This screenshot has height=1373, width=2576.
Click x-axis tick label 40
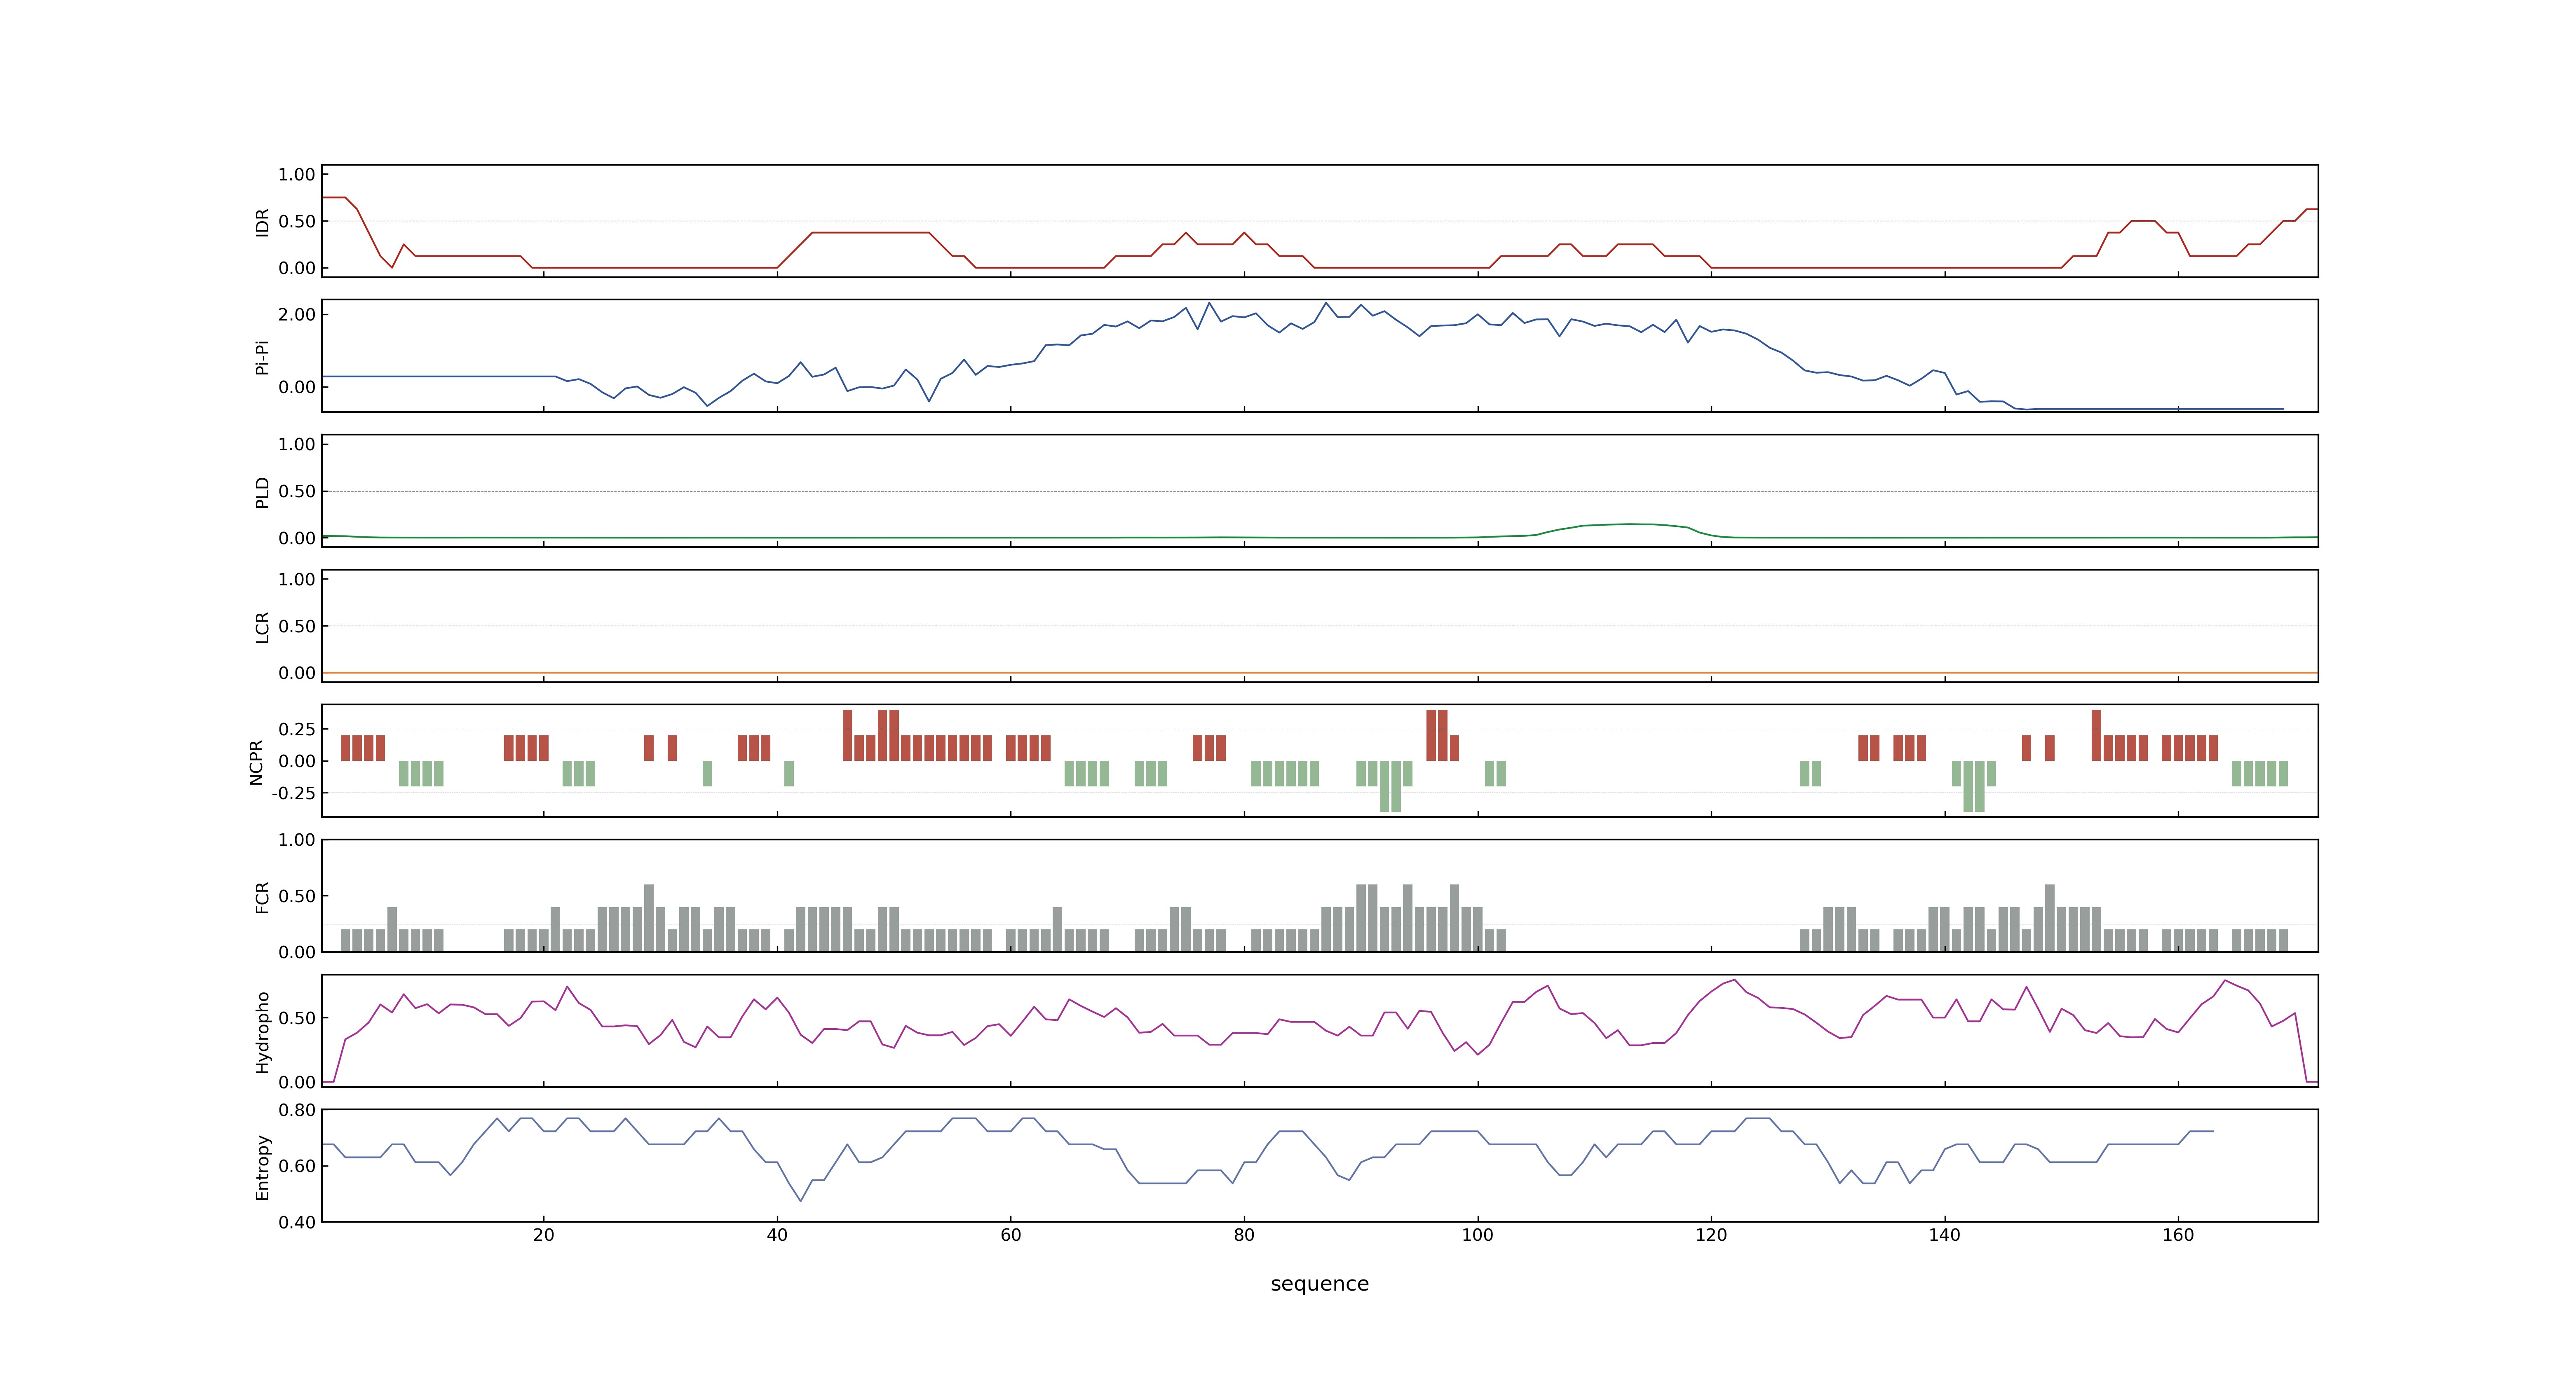tap(777, 1234)
